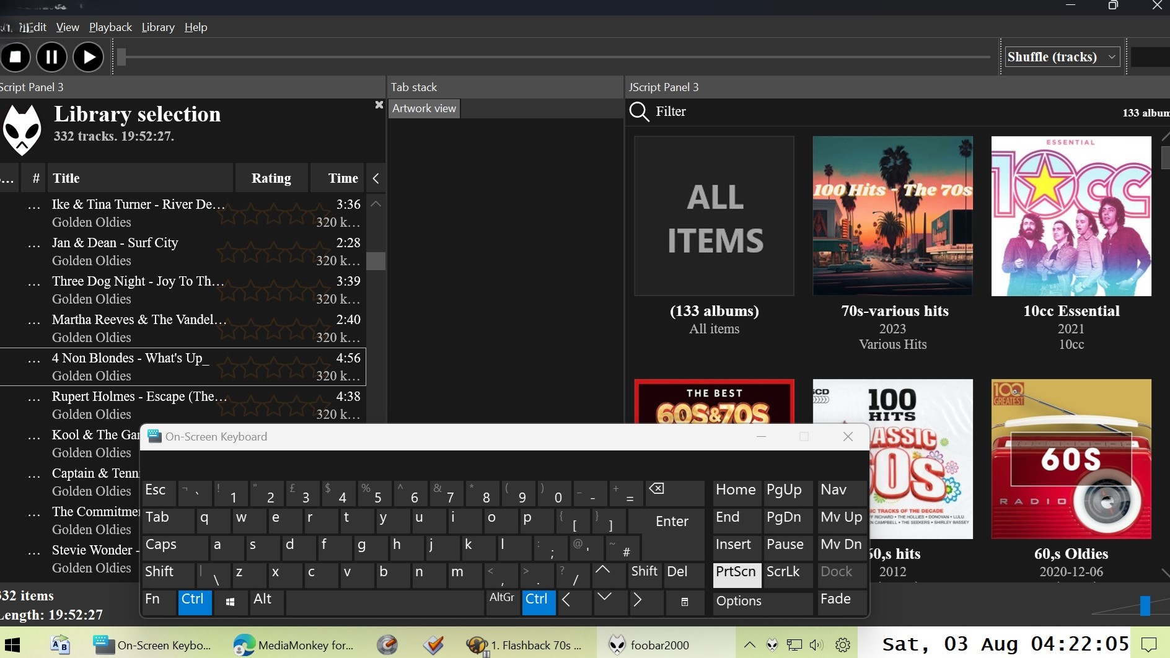Open the On-Screen Keyboard taskbar button
Image resolution: width=1170 pixels, height=658 pixels.
coord(151,645)
